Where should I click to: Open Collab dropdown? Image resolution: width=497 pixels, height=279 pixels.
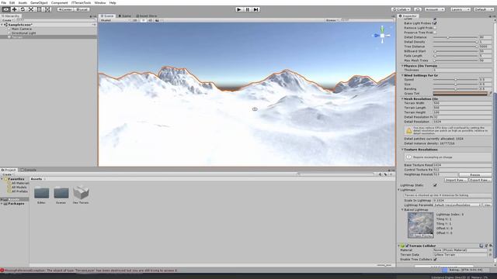(401, 9)
